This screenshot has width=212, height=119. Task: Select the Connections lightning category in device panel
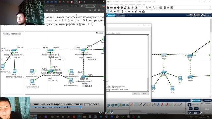coord(120,105)
